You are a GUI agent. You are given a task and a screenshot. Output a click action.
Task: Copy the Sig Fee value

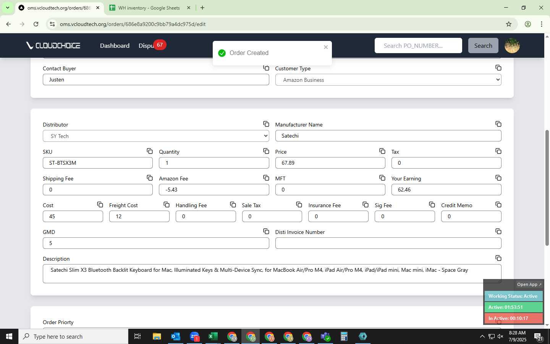(x=432, y=204)
